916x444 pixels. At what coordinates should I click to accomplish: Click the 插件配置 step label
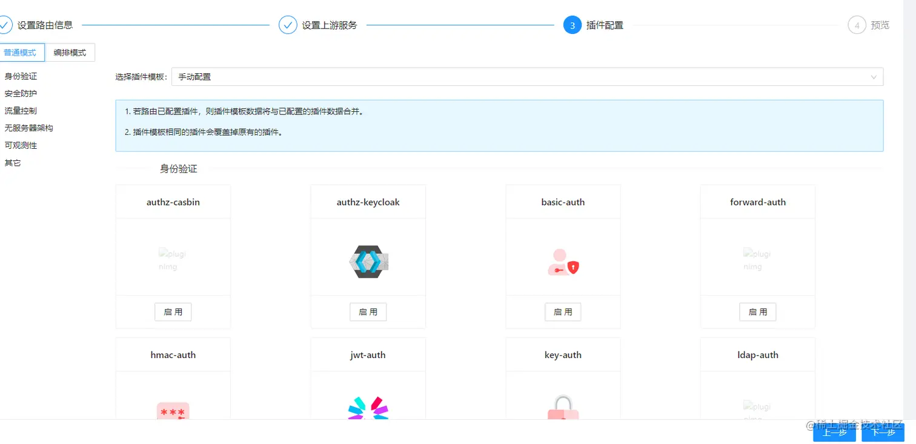pos(605,25)
